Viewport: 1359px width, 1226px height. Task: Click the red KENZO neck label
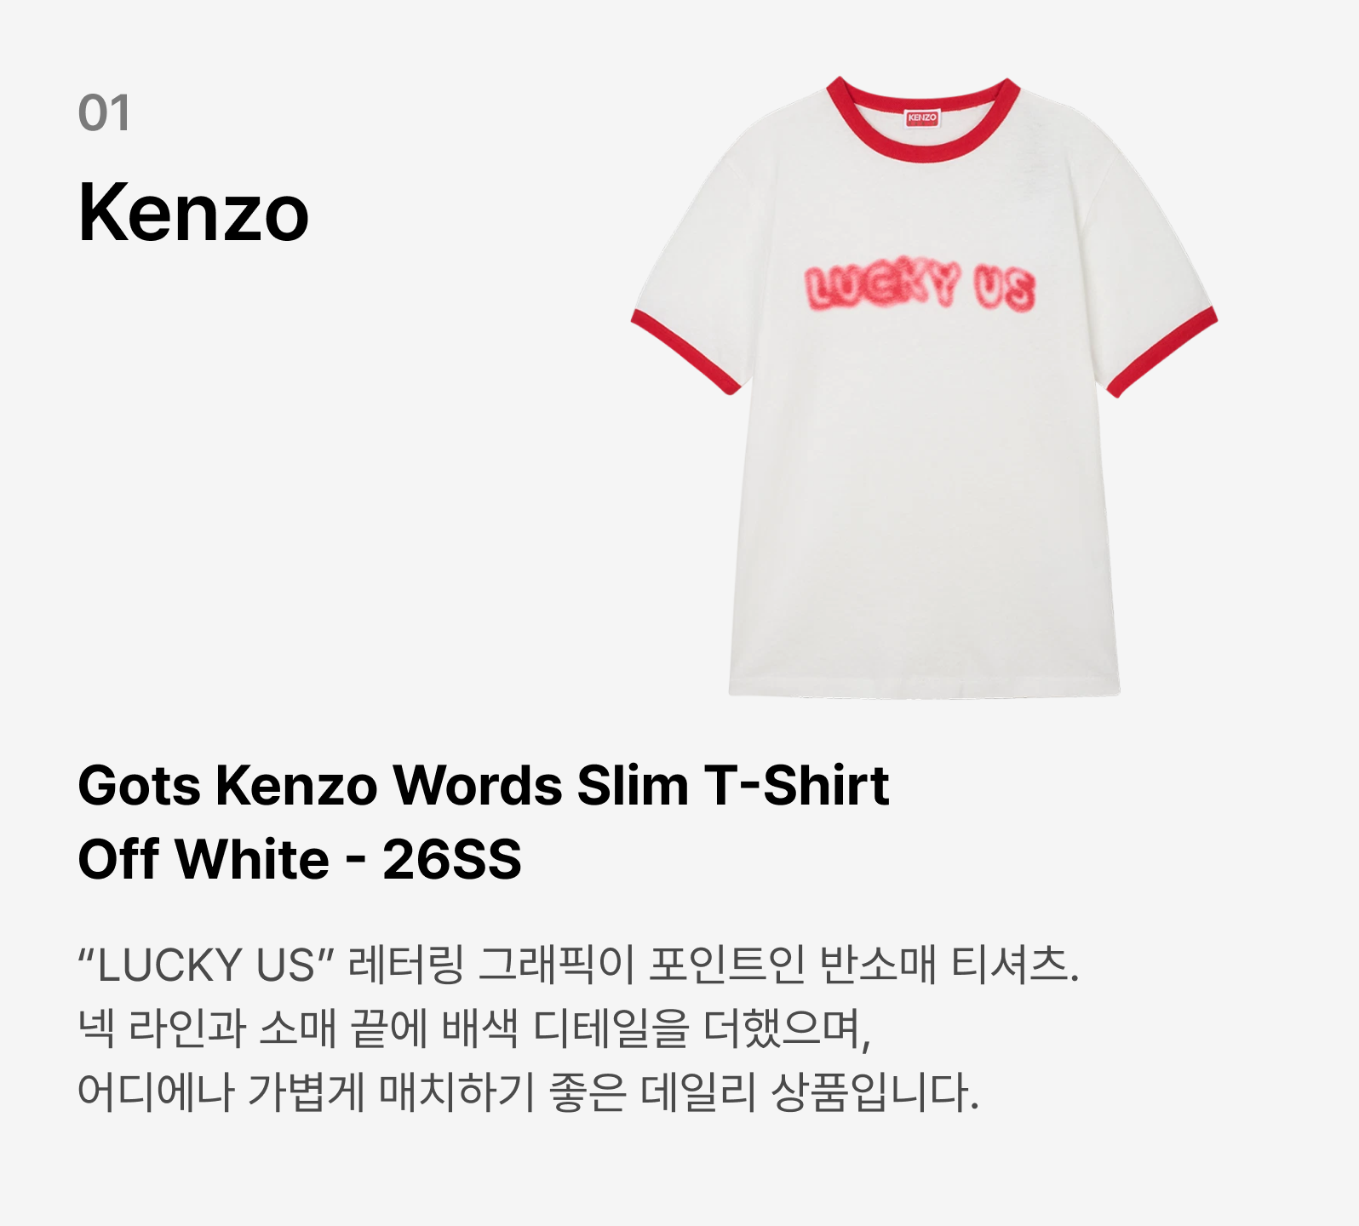pos(922,117)
